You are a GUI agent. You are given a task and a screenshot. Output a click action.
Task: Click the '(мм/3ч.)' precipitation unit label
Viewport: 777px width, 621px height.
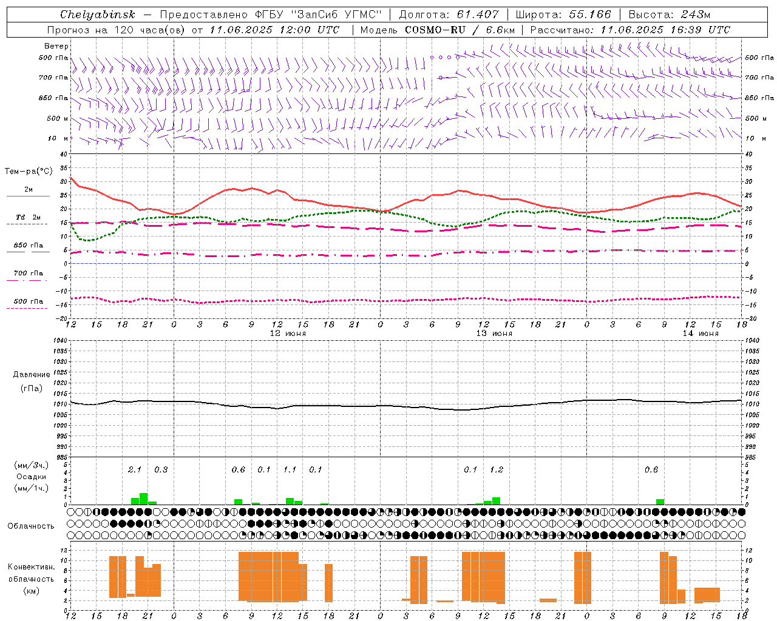[x=32, y=465]
